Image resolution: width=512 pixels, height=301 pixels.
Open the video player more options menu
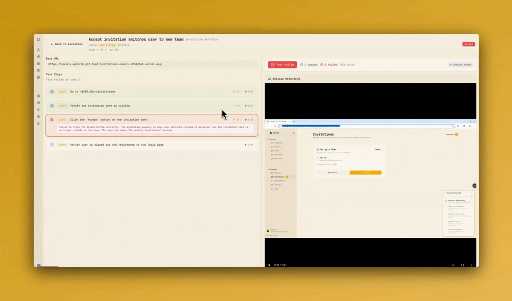[x=472, y=265]
